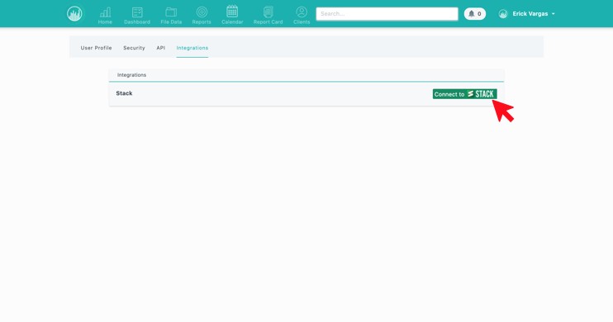Expand the Erick Vargas account dropdown arrow
Screen dimensions: 613x322
pyautogui.click(x=554, y=14)
